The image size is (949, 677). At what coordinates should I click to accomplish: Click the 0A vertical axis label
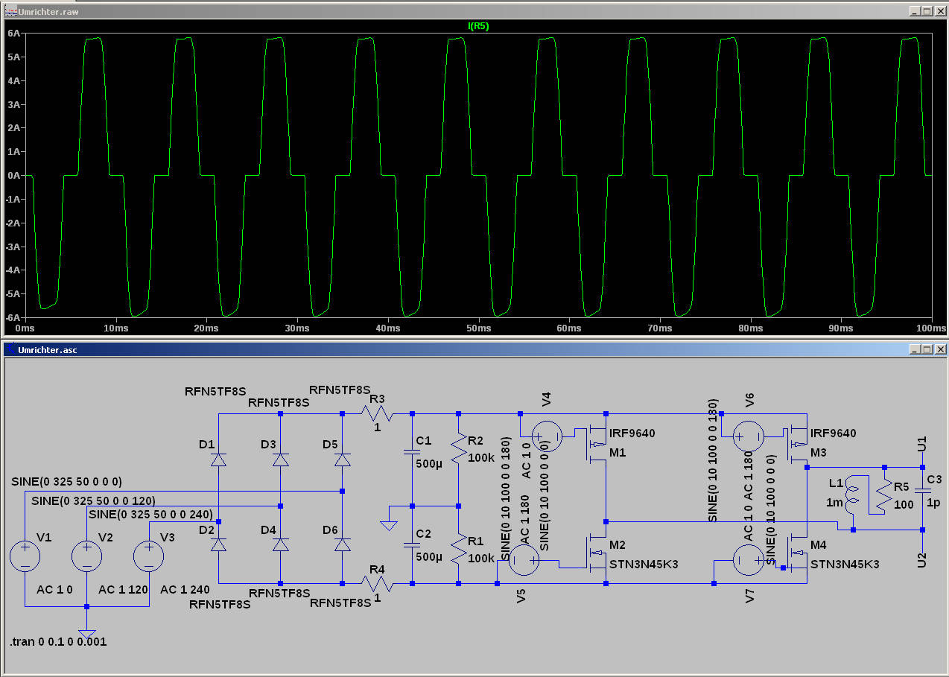tap(14, 176)
